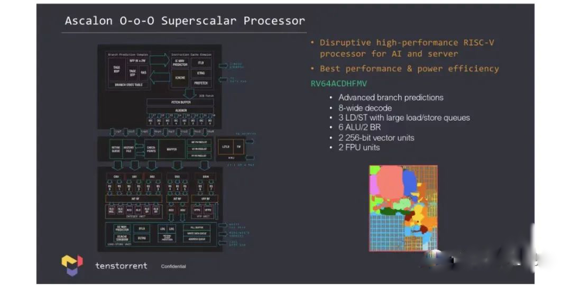The height and width of the screenshot is (285, 571).
Task: Click the TAGE BDP block in diagram
Action: coord(116,69)
